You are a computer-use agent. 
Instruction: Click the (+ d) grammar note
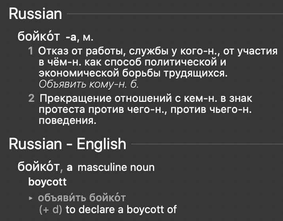click(x=51, y=209)
